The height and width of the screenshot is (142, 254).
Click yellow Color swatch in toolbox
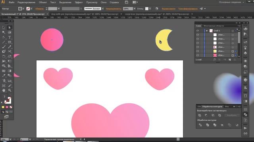[x=3, y=107]
